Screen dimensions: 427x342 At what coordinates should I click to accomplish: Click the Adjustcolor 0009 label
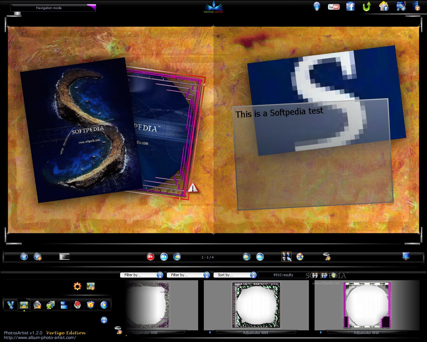(256, 333)
